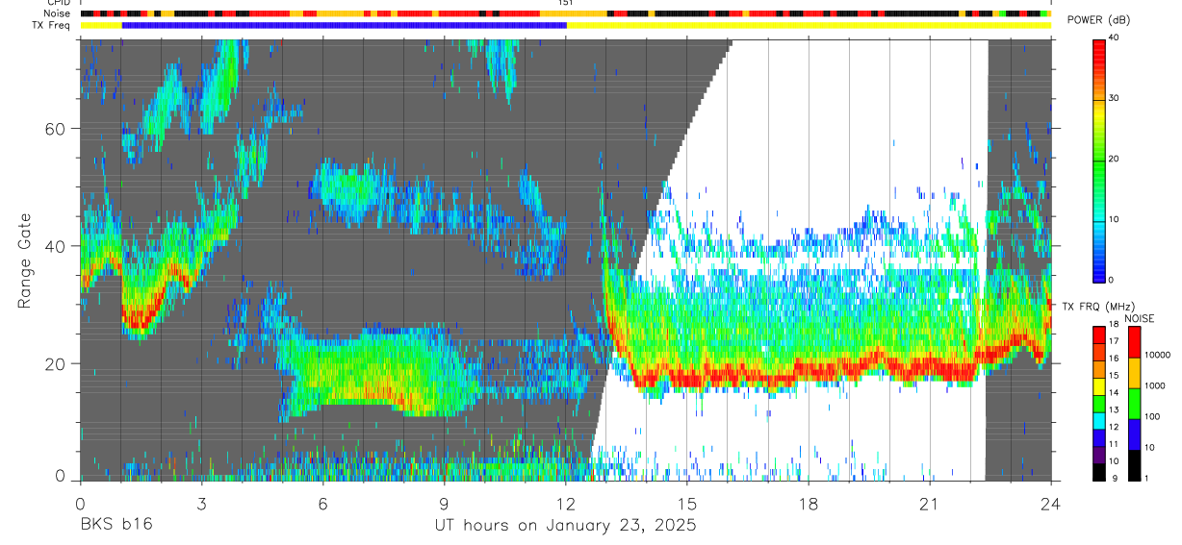Select the 'UT hours on January 23, 2025' axis title
This screenshot has width=1182, height=545.
point(564,526)
